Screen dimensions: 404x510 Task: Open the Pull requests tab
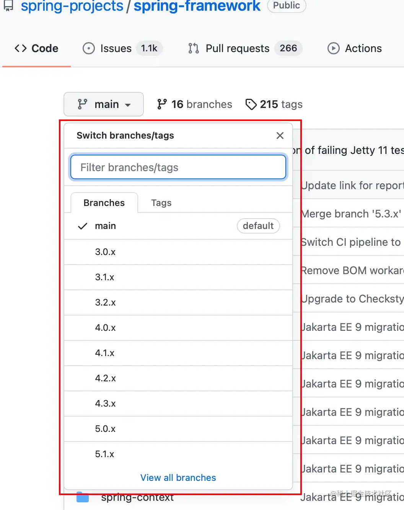click(245, 48)
